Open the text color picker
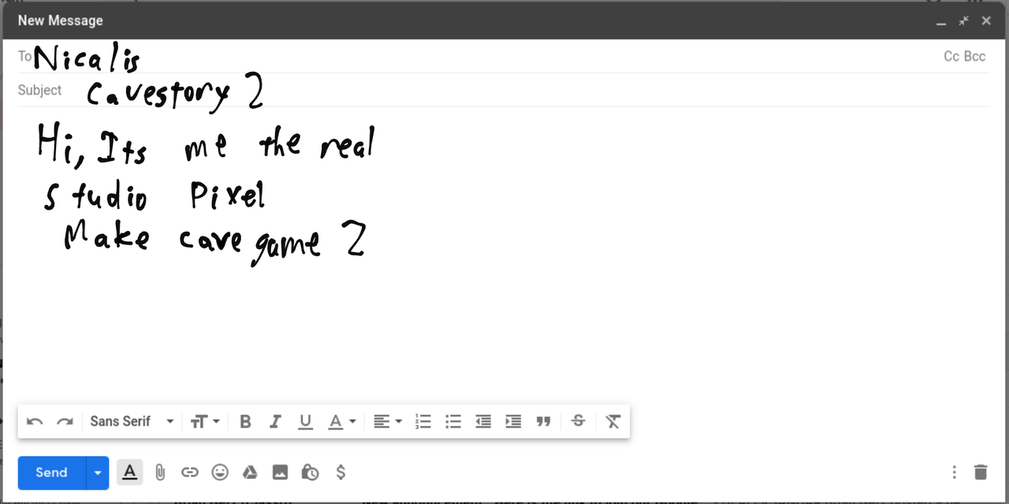 tap(342, 422)
